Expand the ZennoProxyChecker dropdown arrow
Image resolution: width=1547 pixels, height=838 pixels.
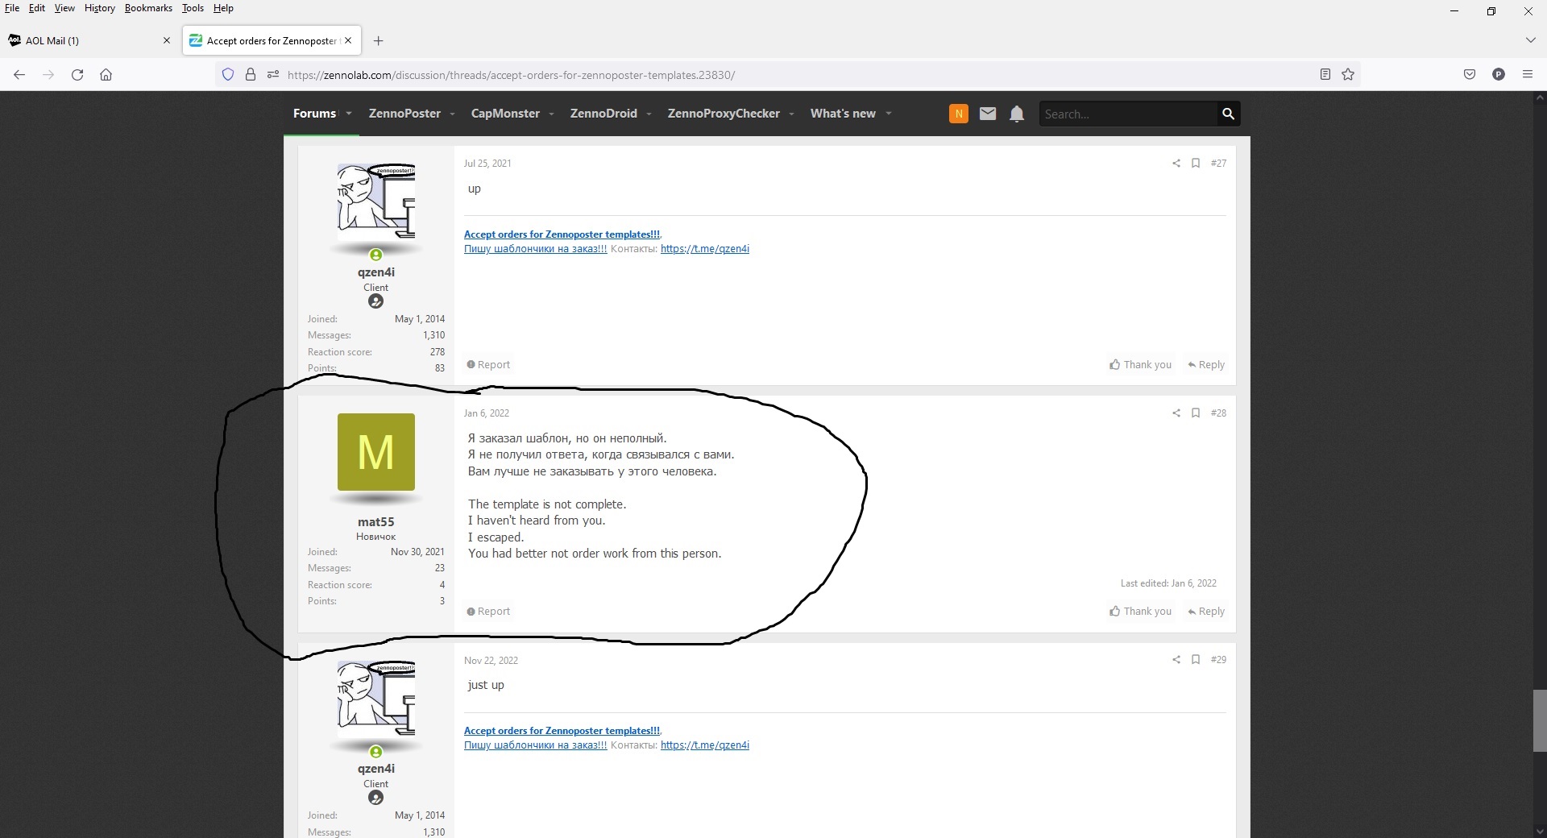pos(791,114)
